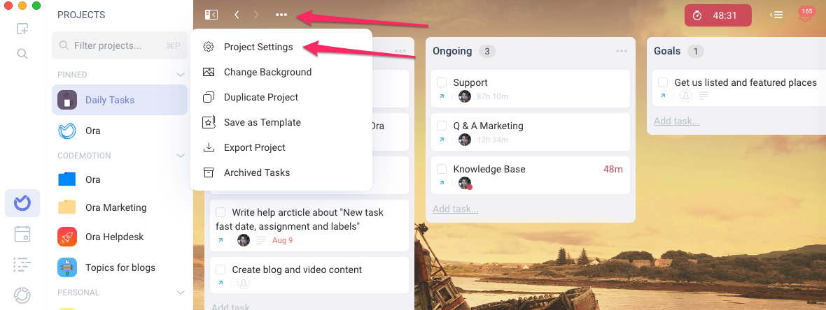Click the Ongoing task count badge 3
826x310 pixels.
point(486,52)
